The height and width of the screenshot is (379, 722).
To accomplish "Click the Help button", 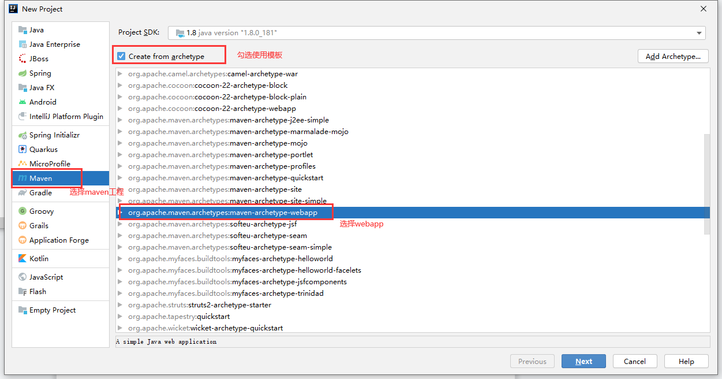I will (686, 361).
